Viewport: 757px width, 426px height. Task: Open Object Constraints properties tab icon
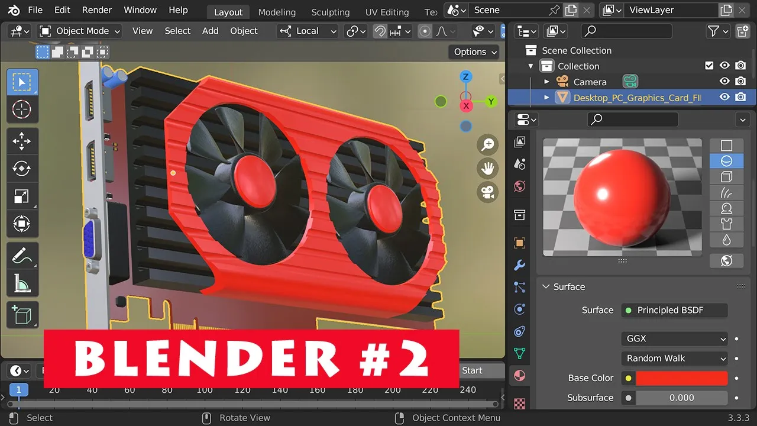point(520,331)
